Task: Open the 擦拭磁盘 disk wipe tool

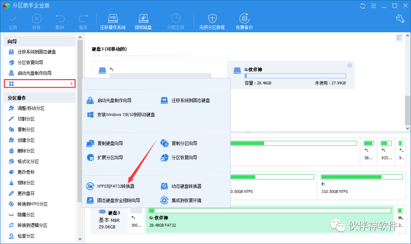Action: pyautogui.click(x=143, y=21)
